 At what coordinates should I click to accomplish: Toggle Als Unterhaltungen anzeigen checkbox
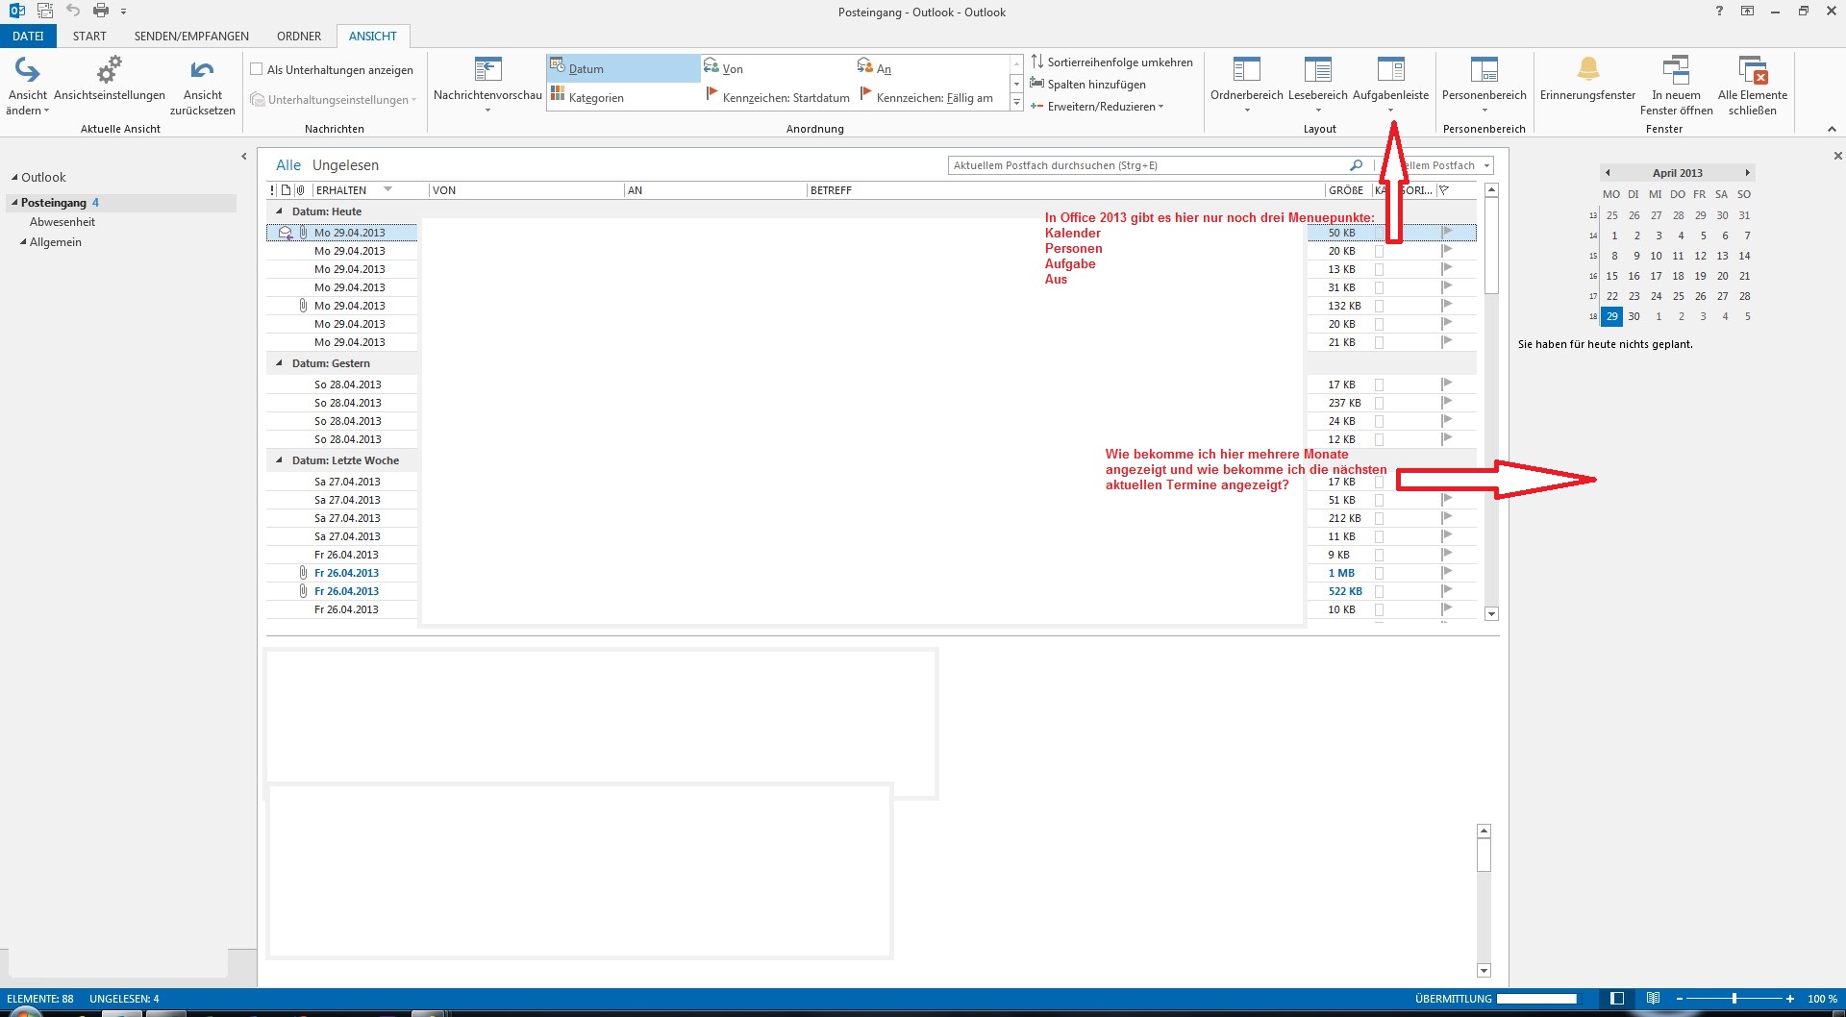257,69
